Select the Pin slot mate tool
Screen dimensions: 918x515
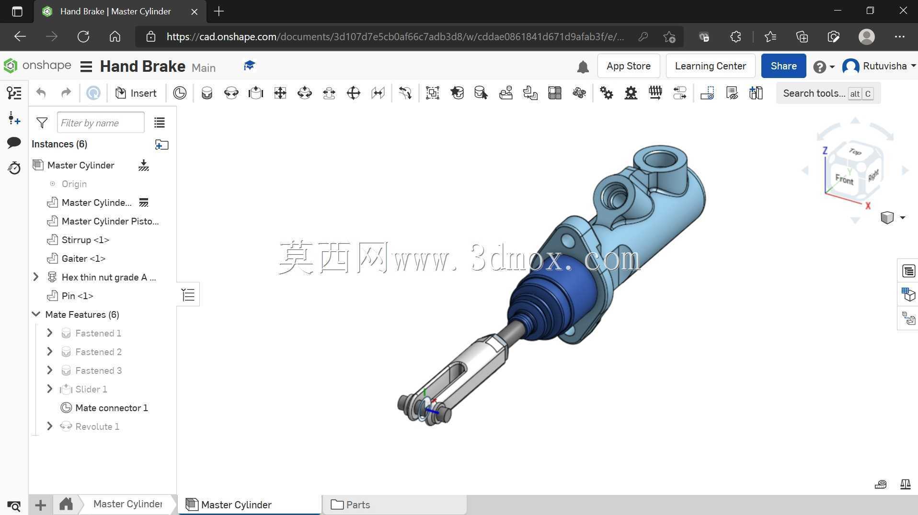tap(329, 93)
